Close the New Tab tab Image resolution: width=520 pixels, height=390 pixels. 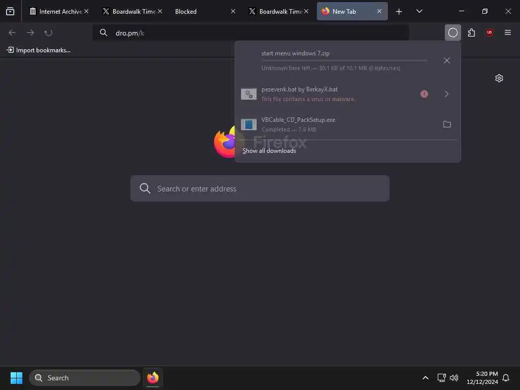tap(379, 11)
